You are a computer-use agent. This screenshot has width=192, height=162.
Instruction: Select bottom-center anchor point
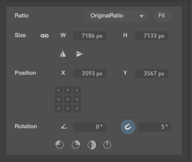(68, 108)
